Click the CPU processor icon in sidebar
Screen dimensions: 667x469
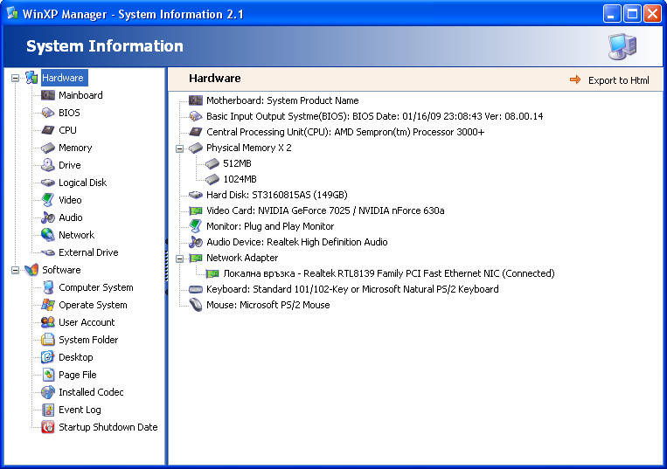[47, 130]
